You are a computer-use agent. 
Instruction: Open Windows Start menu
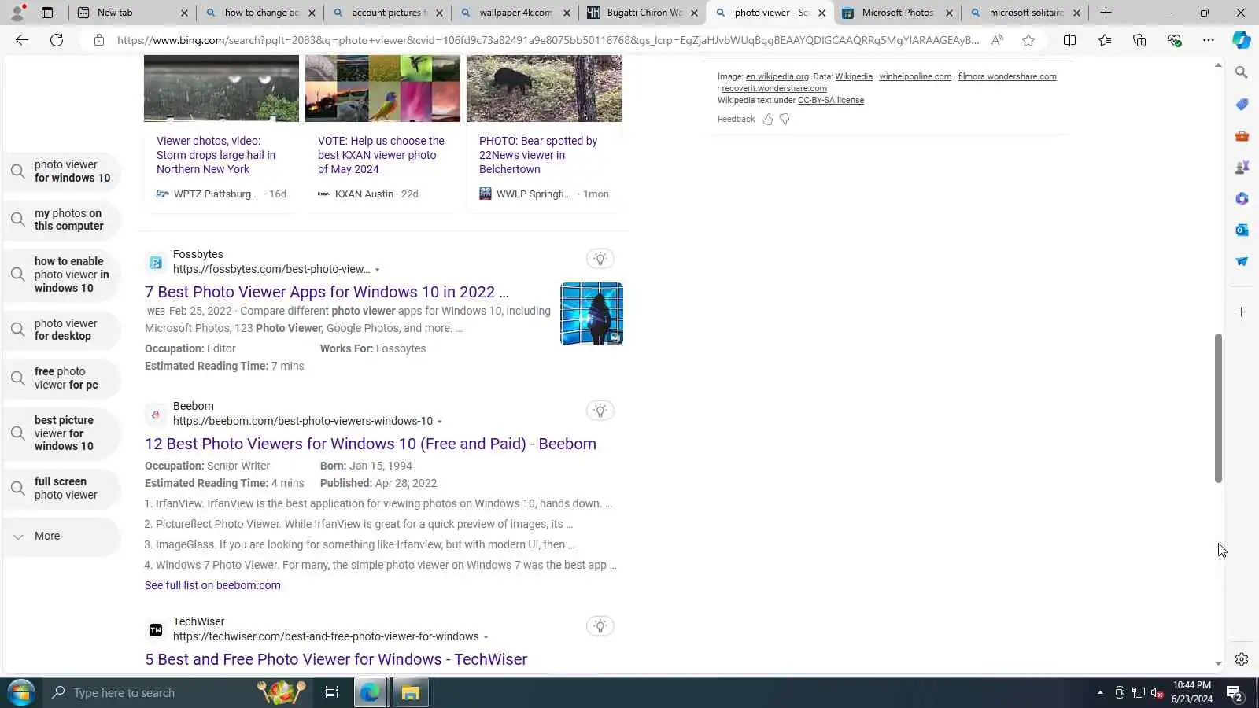[x=20, y=693]
